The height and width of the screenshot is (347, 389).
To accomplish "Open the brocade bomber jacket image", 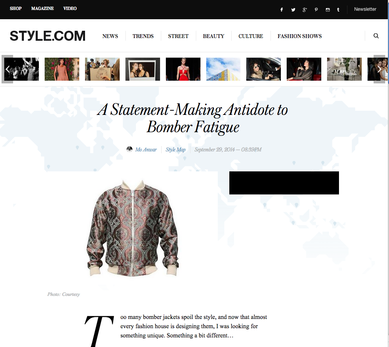I will click(x=132, y=228).
